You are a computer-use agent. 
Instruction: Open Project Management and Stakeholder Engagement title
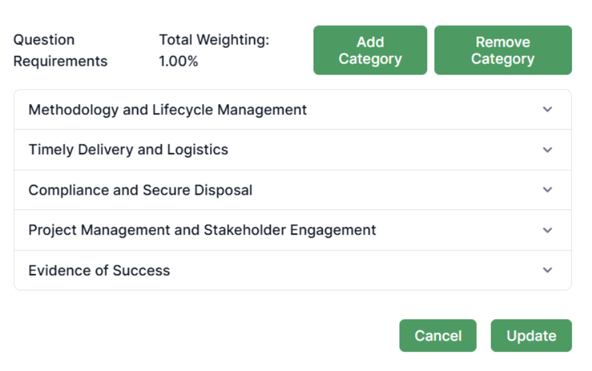click(x=202, y=230)
